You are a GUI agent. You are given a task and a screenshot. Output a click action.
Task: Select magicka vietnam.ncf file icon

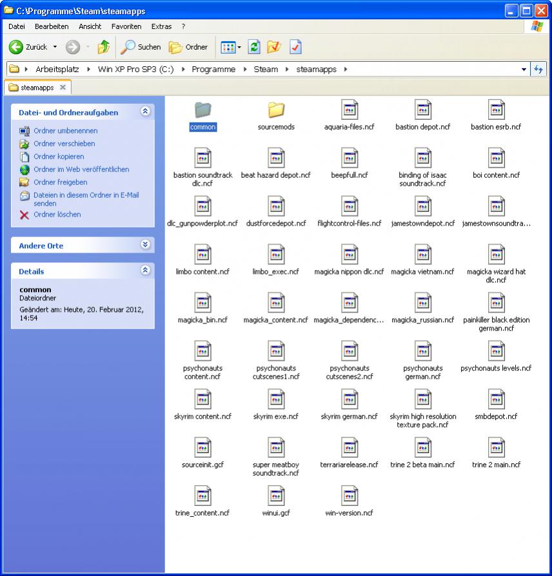point(423,254)
